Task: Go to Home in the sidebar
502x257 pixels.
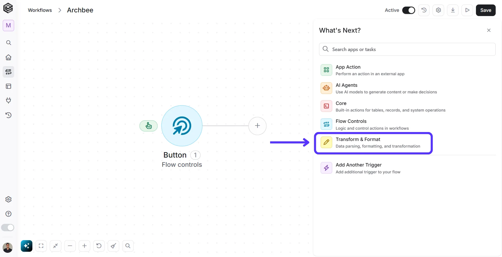Action: pyautogui.click(x=8, y=57)
